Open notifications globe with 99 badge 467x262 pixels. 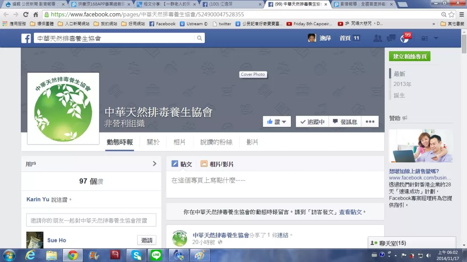pyautogui.click(x=405, y=38)
